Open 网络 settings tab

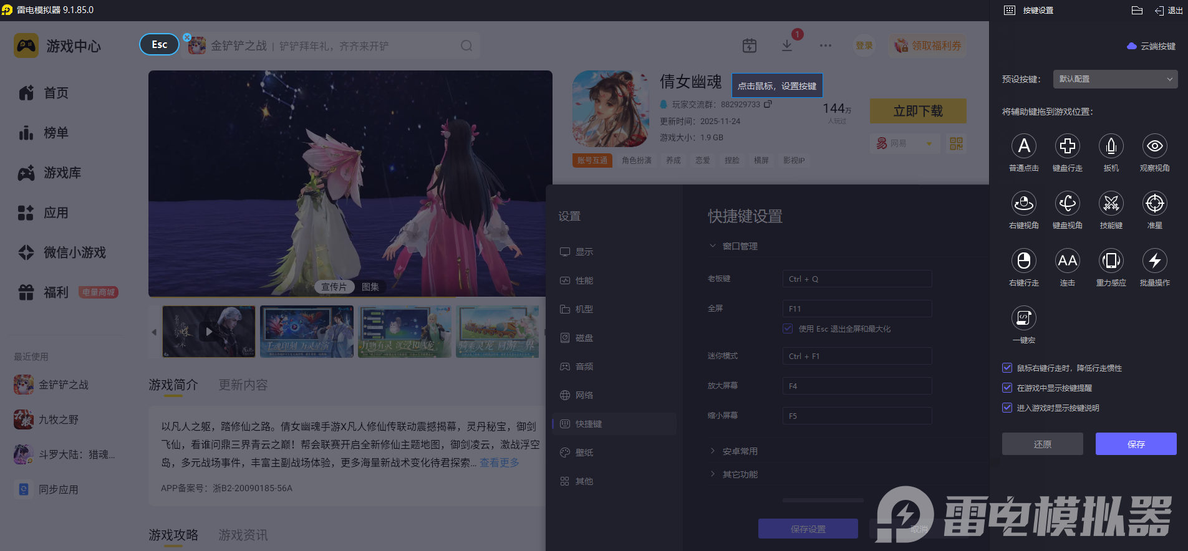pos(614,395)
